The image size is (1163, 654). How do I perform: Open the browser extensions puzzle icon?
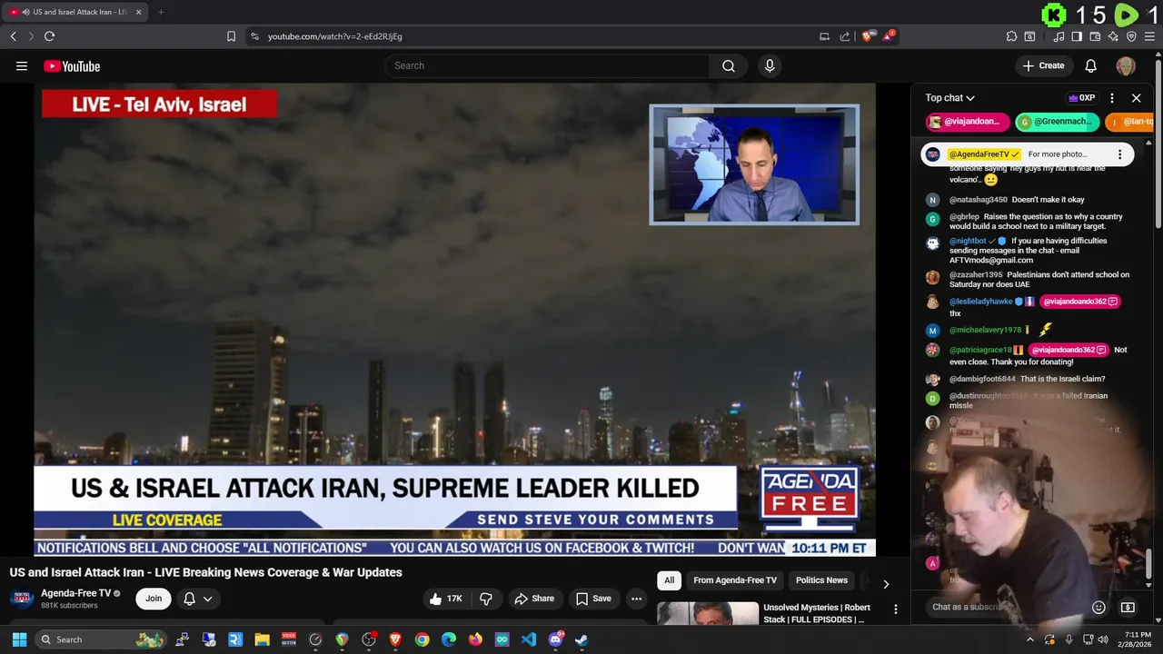[x=1011, y=36]
